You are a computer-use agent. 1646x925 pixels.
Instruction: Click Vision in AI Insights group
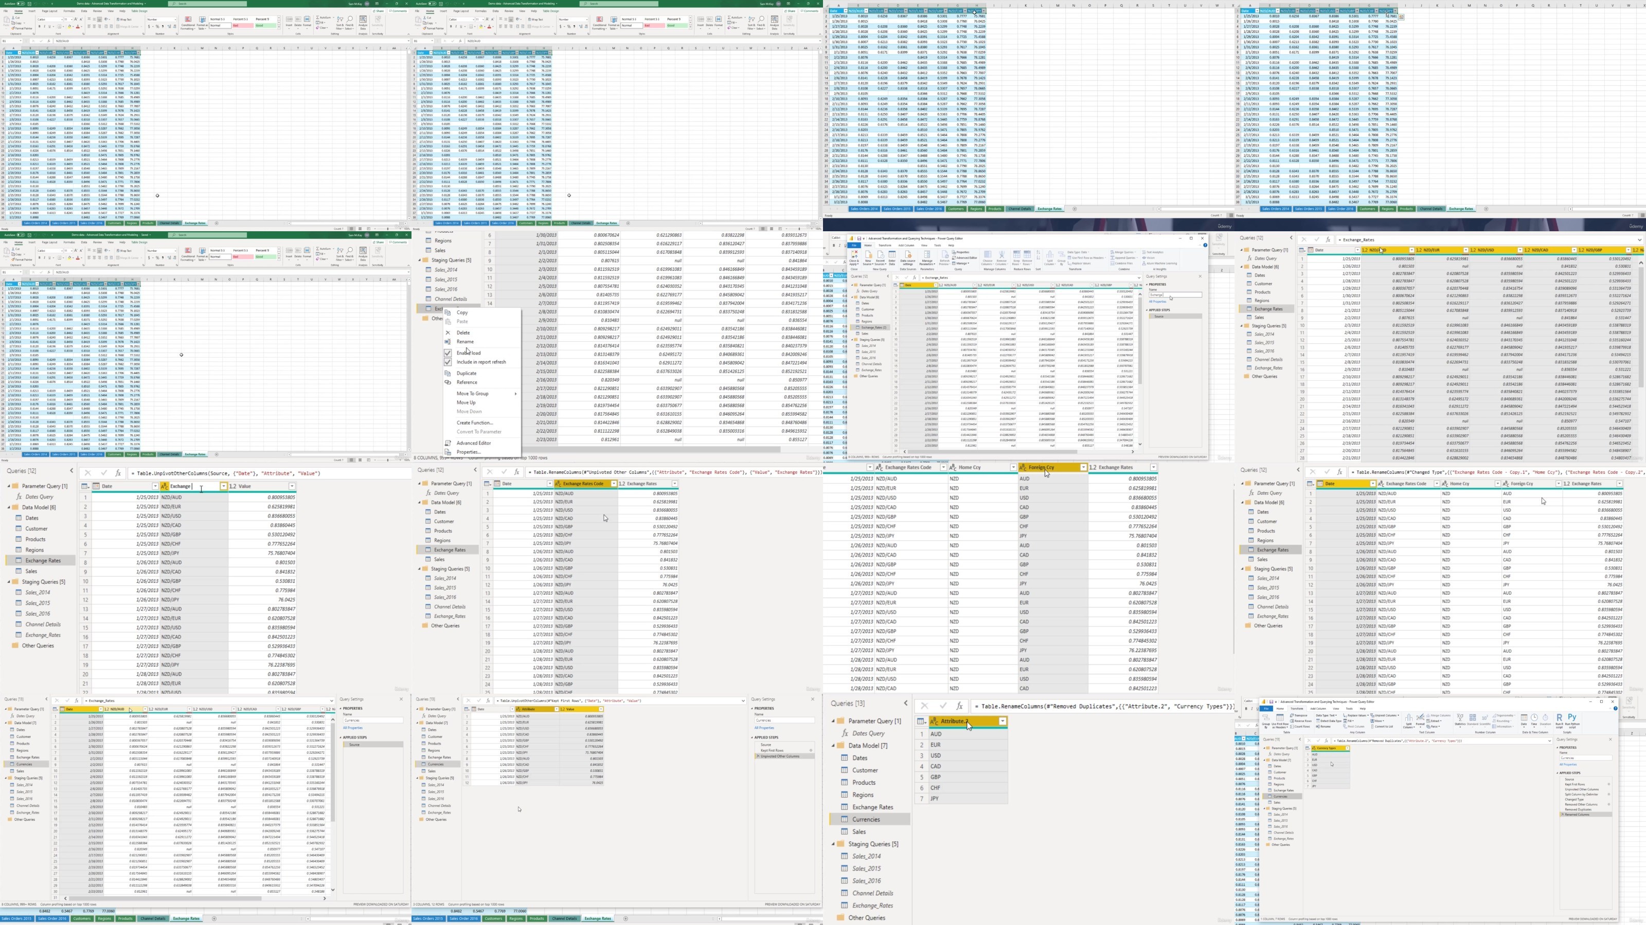coord(1148,258)
